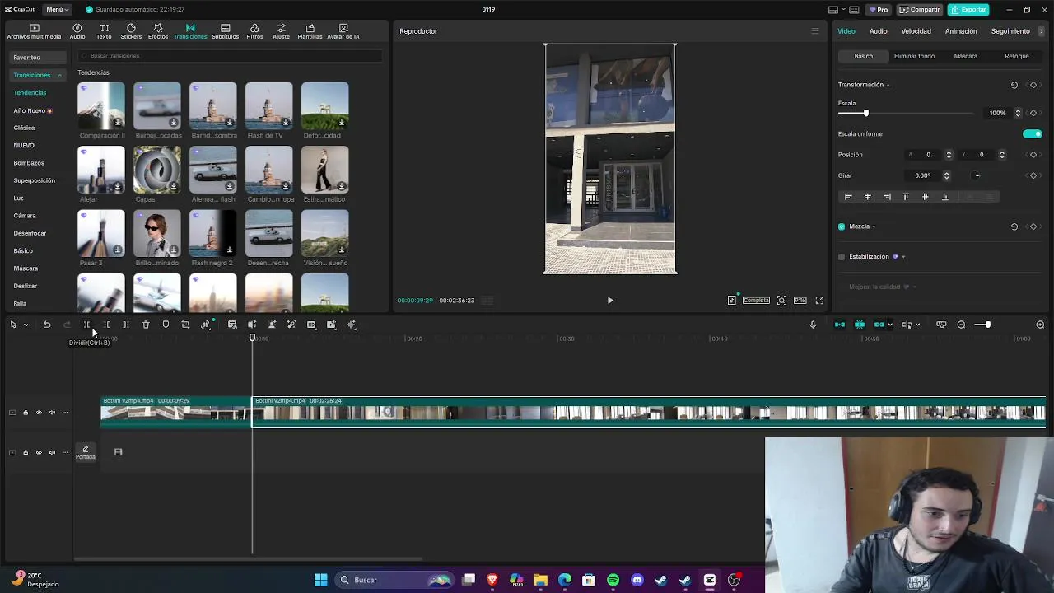
Task: Toggle the Escala uniforme switch
Action: point(1032,134)
